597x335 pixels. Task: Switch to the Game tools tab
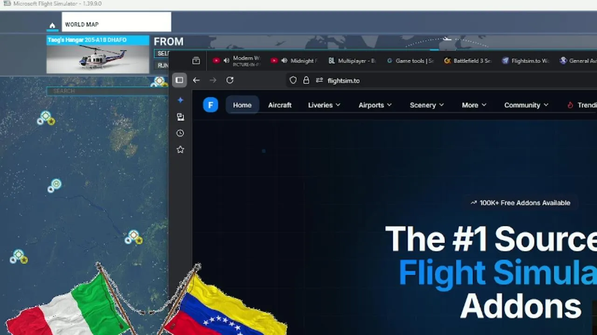[x=410, y=60]
